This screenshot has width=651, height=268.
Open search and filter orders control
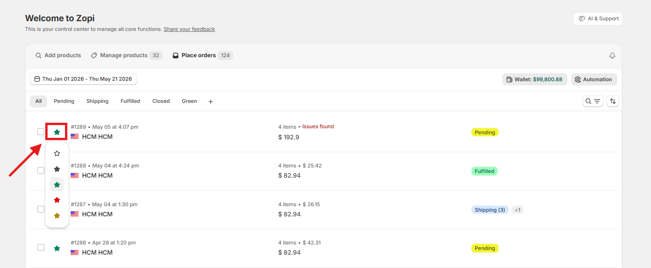click(593, 101)
